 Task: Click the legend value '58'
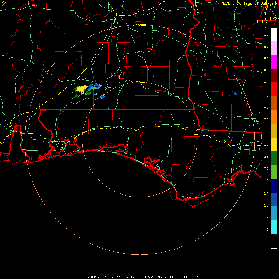(266, 59)
